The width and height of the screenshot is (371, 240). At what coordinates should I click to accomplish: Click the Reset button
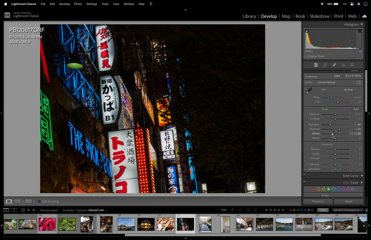click(x=348, y=201)
